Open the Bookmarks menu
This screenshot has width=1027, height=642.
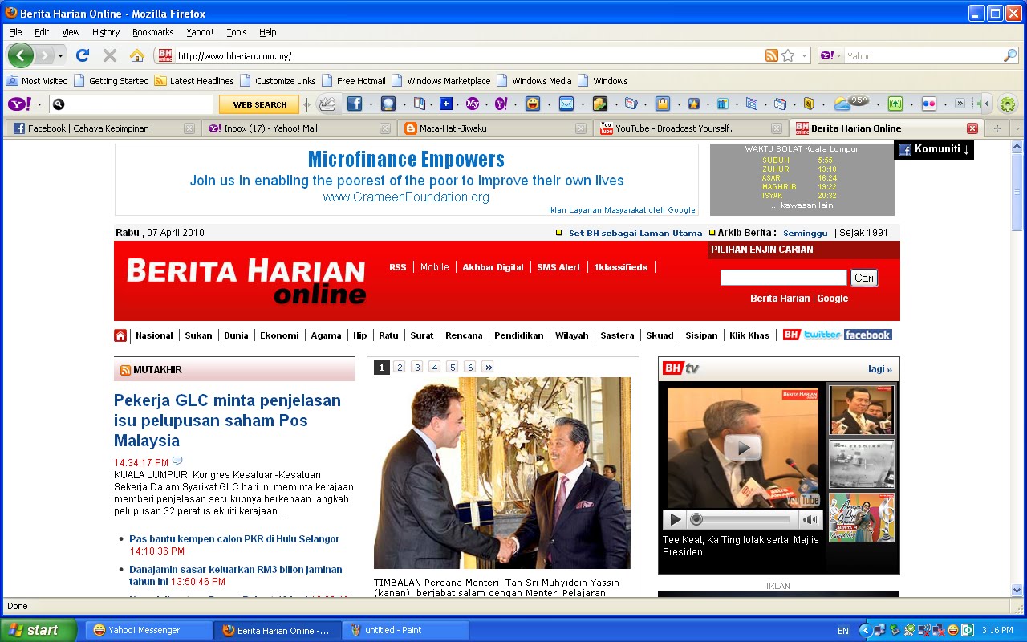click(x=153, y=32)
